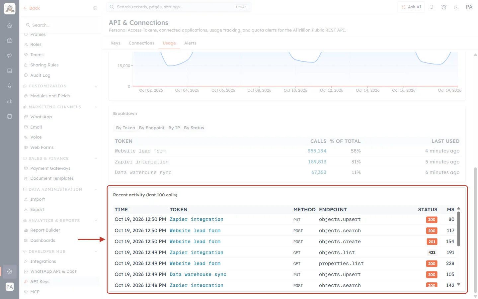Screen dimensions: 478x299
Task: Focus the global search records field
Action: [x=179, y=7]
